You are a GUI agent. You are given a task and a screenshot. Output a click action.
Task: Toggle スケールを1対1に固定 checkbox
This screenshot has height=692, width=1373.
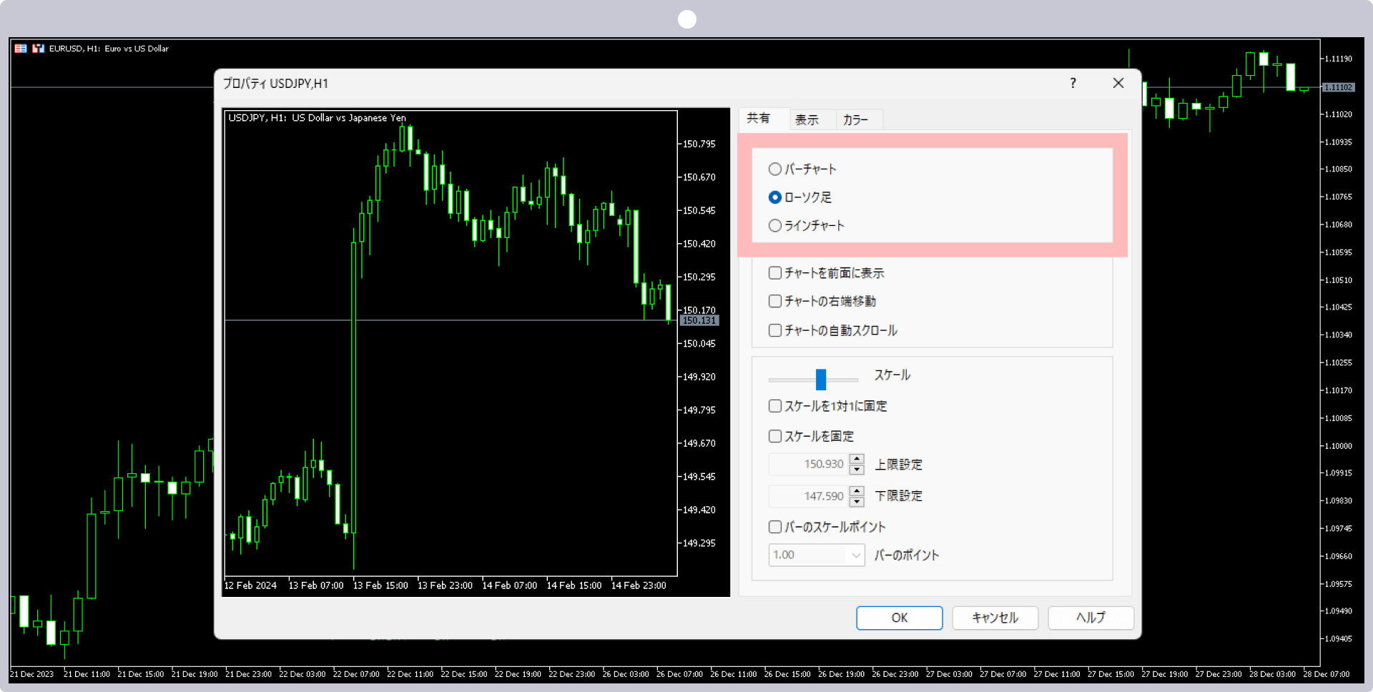[774, 406]
